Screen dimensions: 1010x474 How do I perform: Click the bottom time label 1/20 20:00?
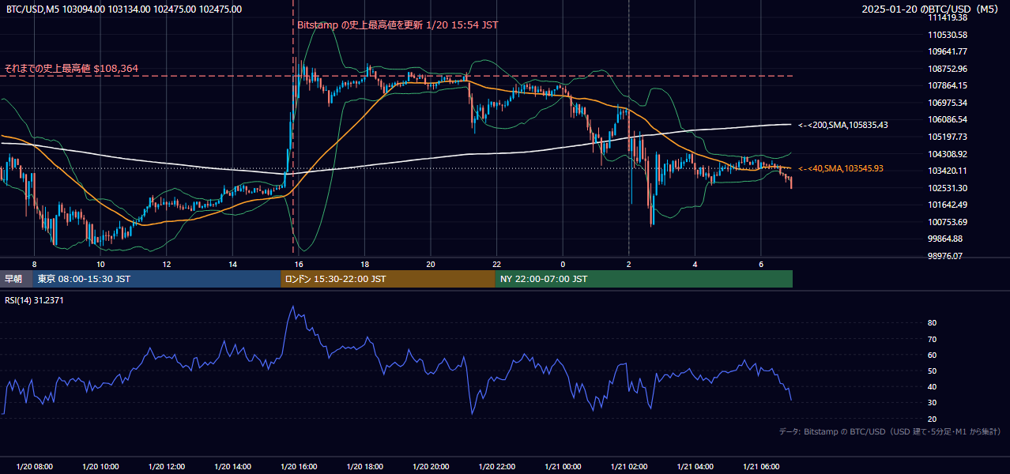430,467
